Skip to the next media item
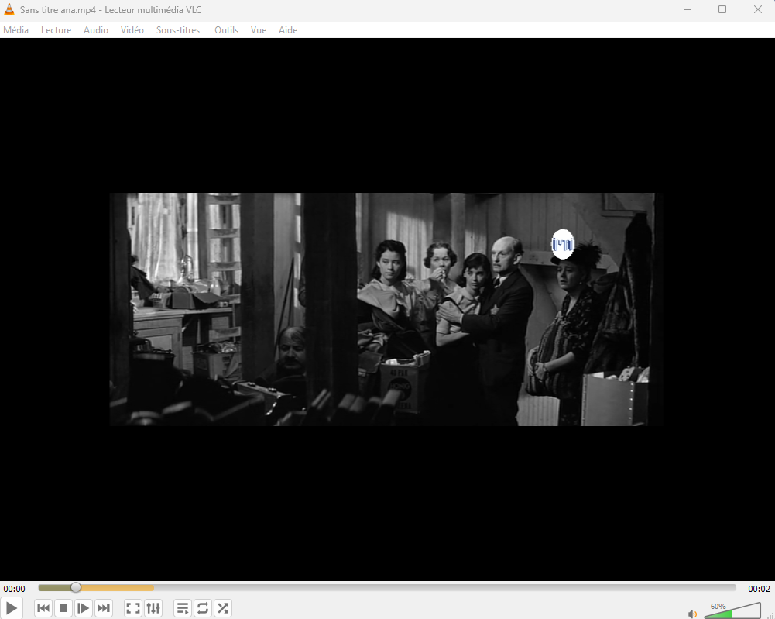The image size is (775, 619). pyautogui.click(x=103, y=608)
